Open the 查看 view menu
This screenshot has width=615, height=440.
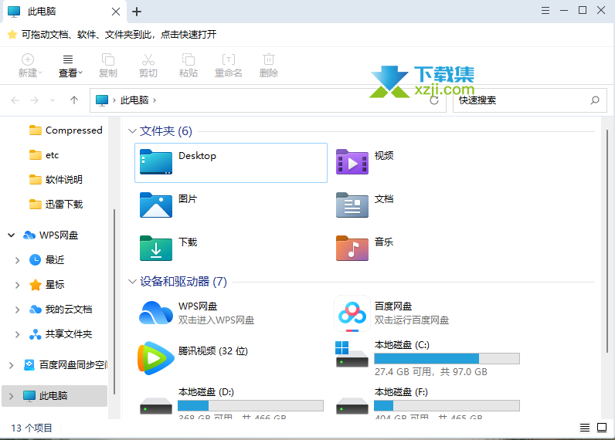(70, 66)
